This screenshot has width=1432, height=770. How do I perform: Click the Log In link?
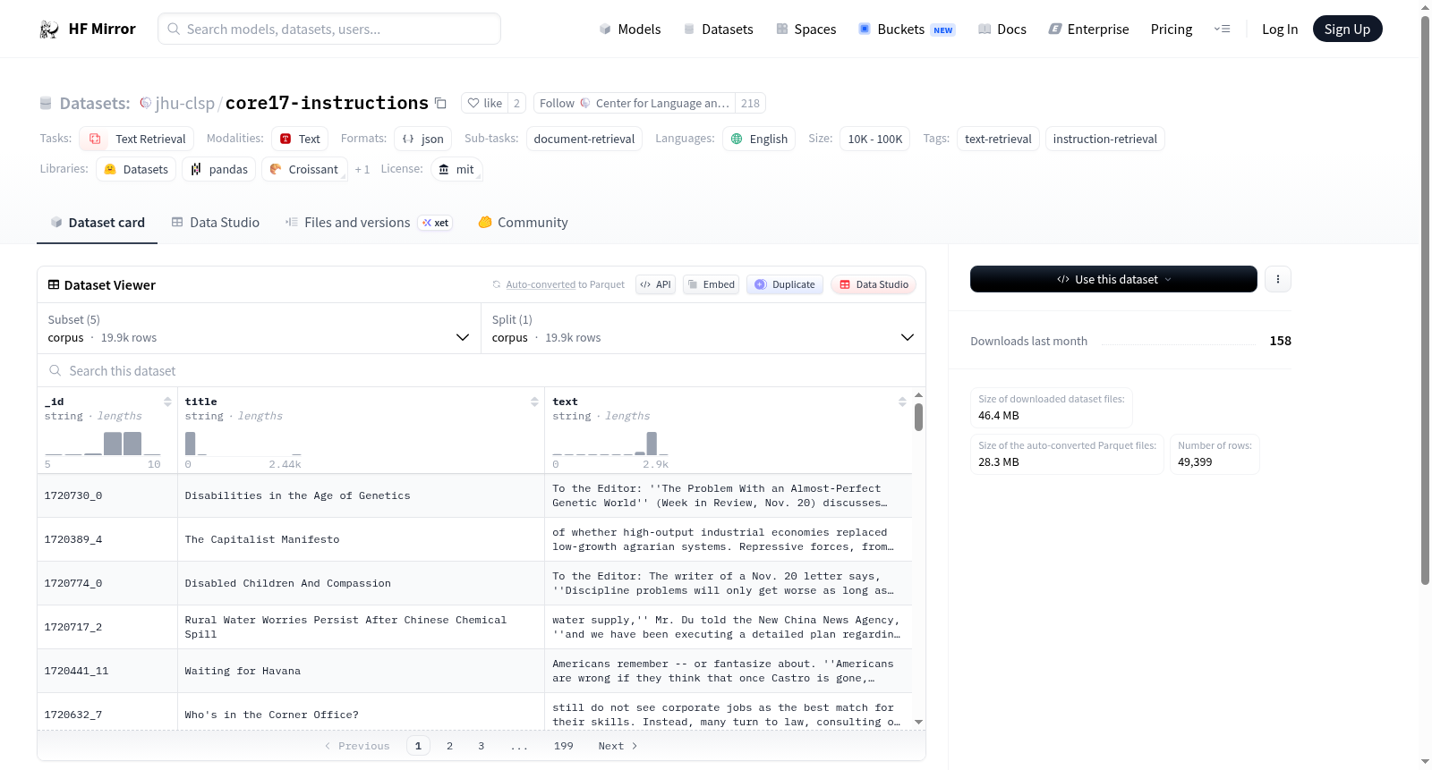[1280, 30]
